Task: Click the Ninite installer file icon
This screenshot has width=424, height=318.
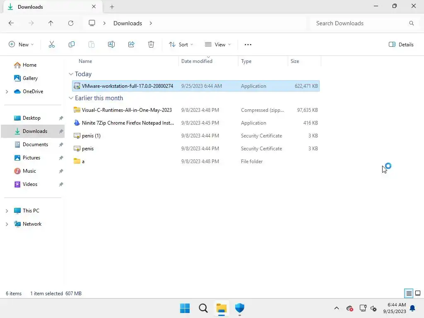Action: (x=77, y=123)
